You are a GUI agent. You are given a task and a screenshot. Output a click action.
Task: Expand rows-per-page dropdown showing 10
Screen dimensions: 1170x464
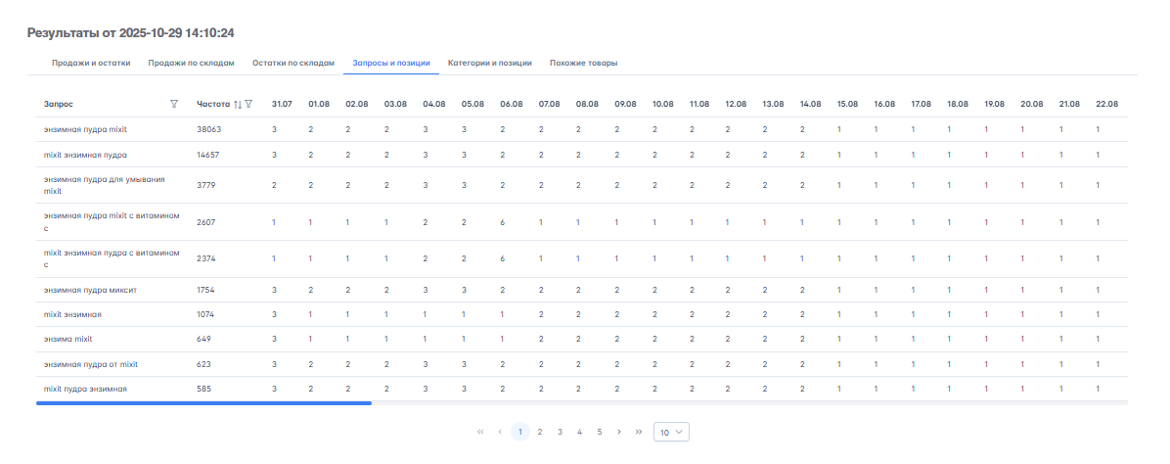(x=671, y=432)
